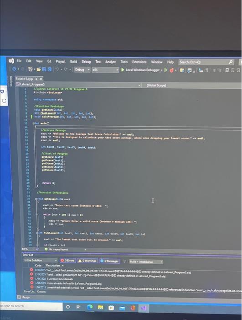Open File Explorer from taskbar
This screenshot has height=320, width=242.
[101, 307]
